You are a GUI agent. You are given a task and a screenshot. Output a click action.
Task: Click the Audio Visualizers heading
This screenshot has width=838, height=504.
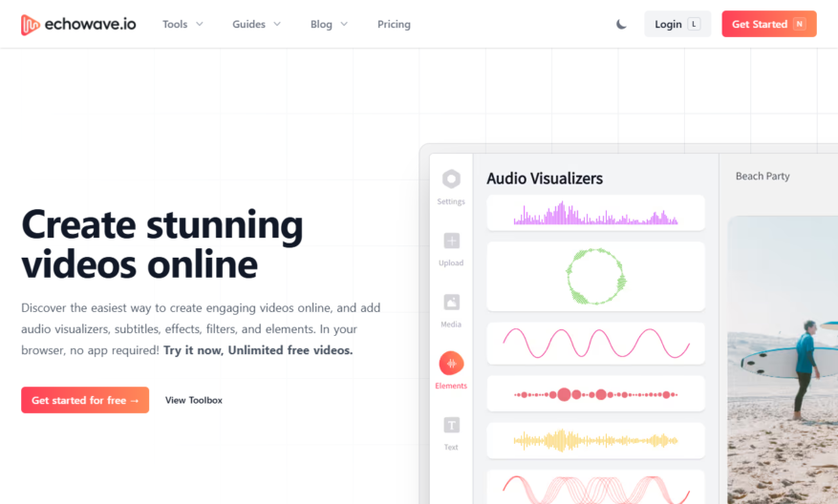coord(545,178)
